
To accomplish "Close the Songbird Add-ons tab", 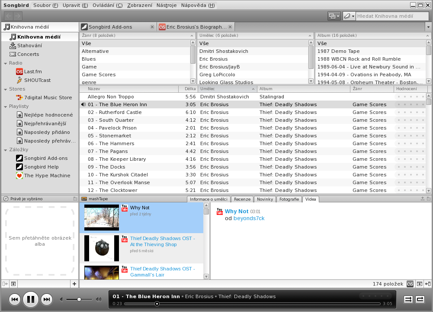I will click(152, 27).
